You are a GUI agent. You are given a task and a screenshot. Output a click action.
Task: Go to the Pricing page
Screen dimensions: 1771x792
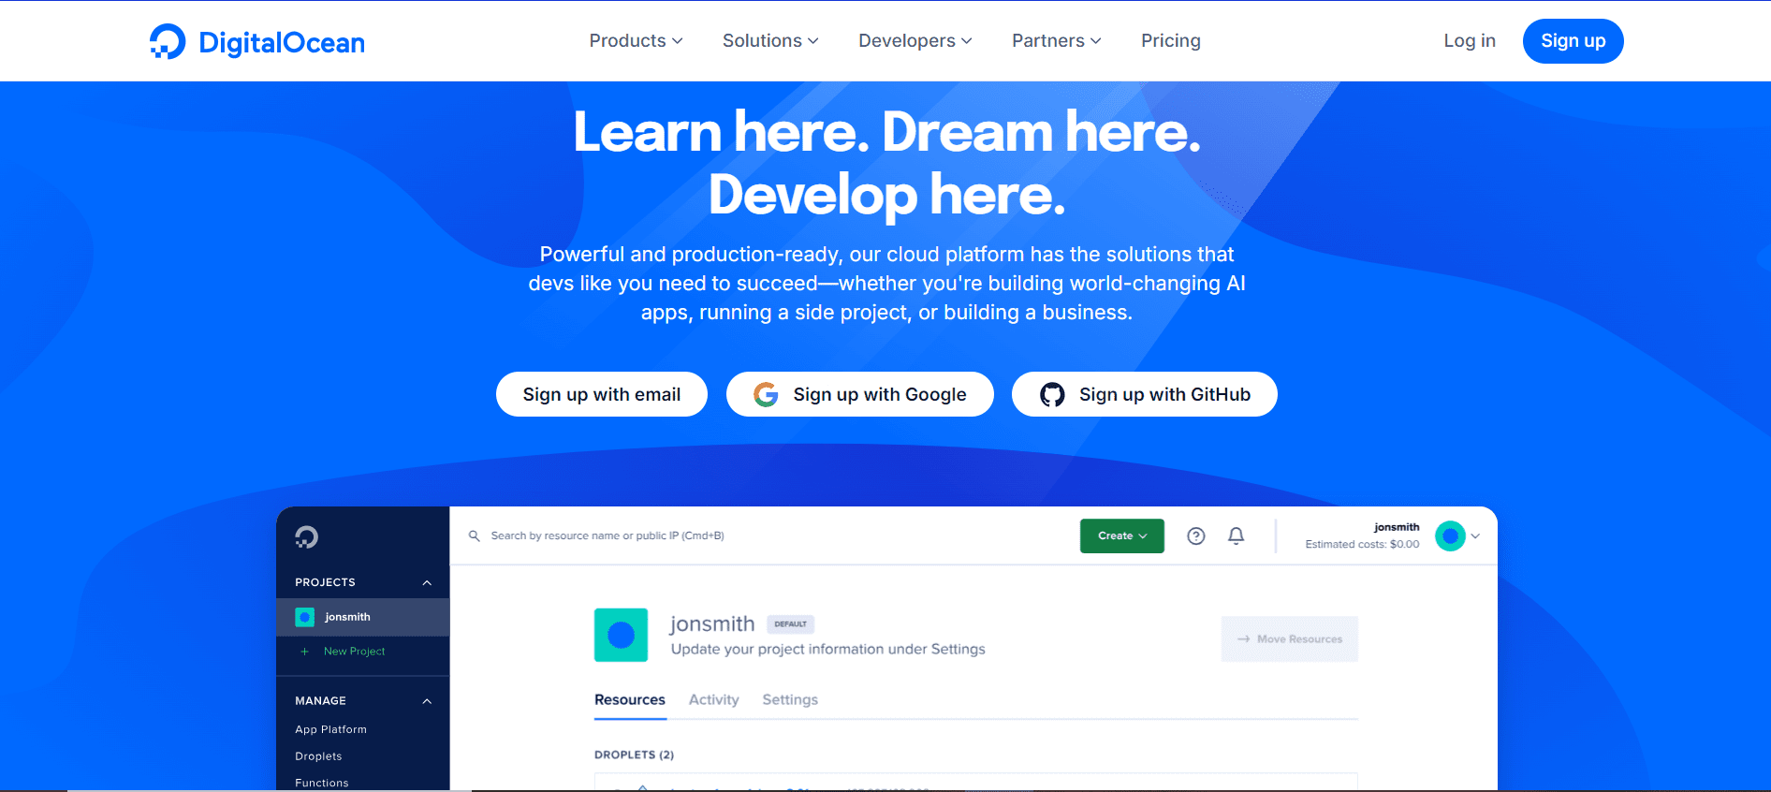(1170, 40)
